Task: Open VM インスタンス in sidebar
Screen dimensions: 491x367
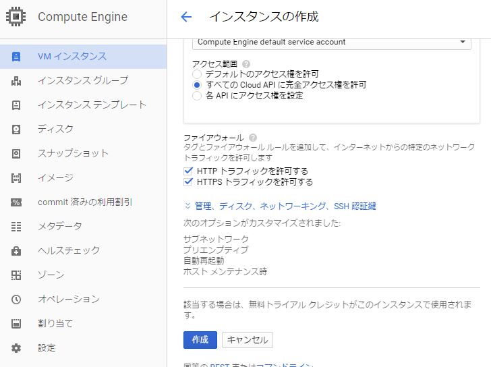Action: click(x=84, y=57)
